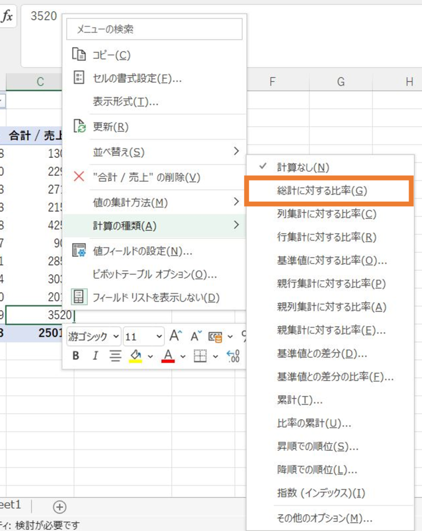Viewport: 422px width, 531px height.
Task: Click the fx insert function icon
Action: coord(6,16)
